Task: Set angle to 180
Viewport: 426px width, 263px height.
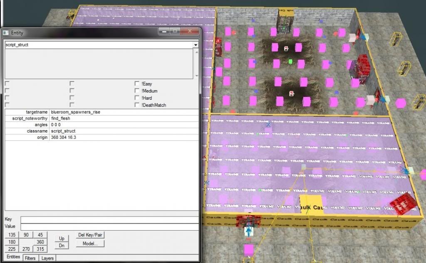Action: (12, 242)
